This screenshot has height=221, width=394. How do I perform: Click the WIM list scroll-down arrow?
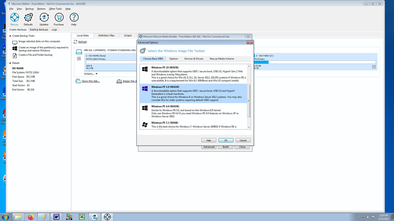click(249, 127)
